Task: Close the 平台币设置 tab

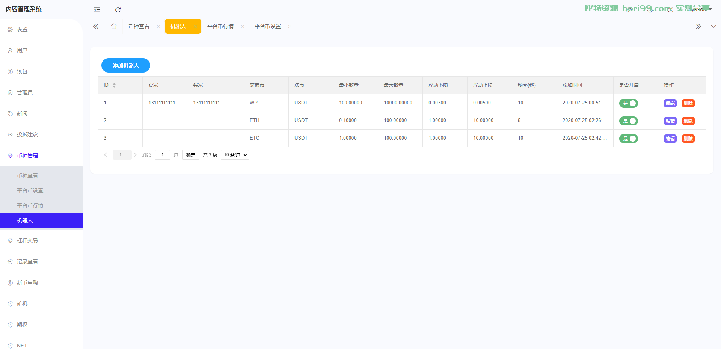Action: tap(290, 26)
